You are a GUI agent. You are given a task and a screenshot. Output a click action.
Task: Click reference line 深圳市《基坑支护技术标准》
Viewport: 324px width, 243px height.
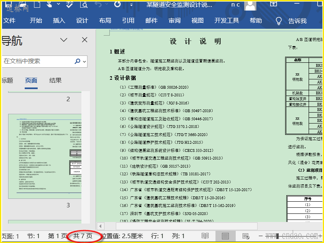point(164,213)
